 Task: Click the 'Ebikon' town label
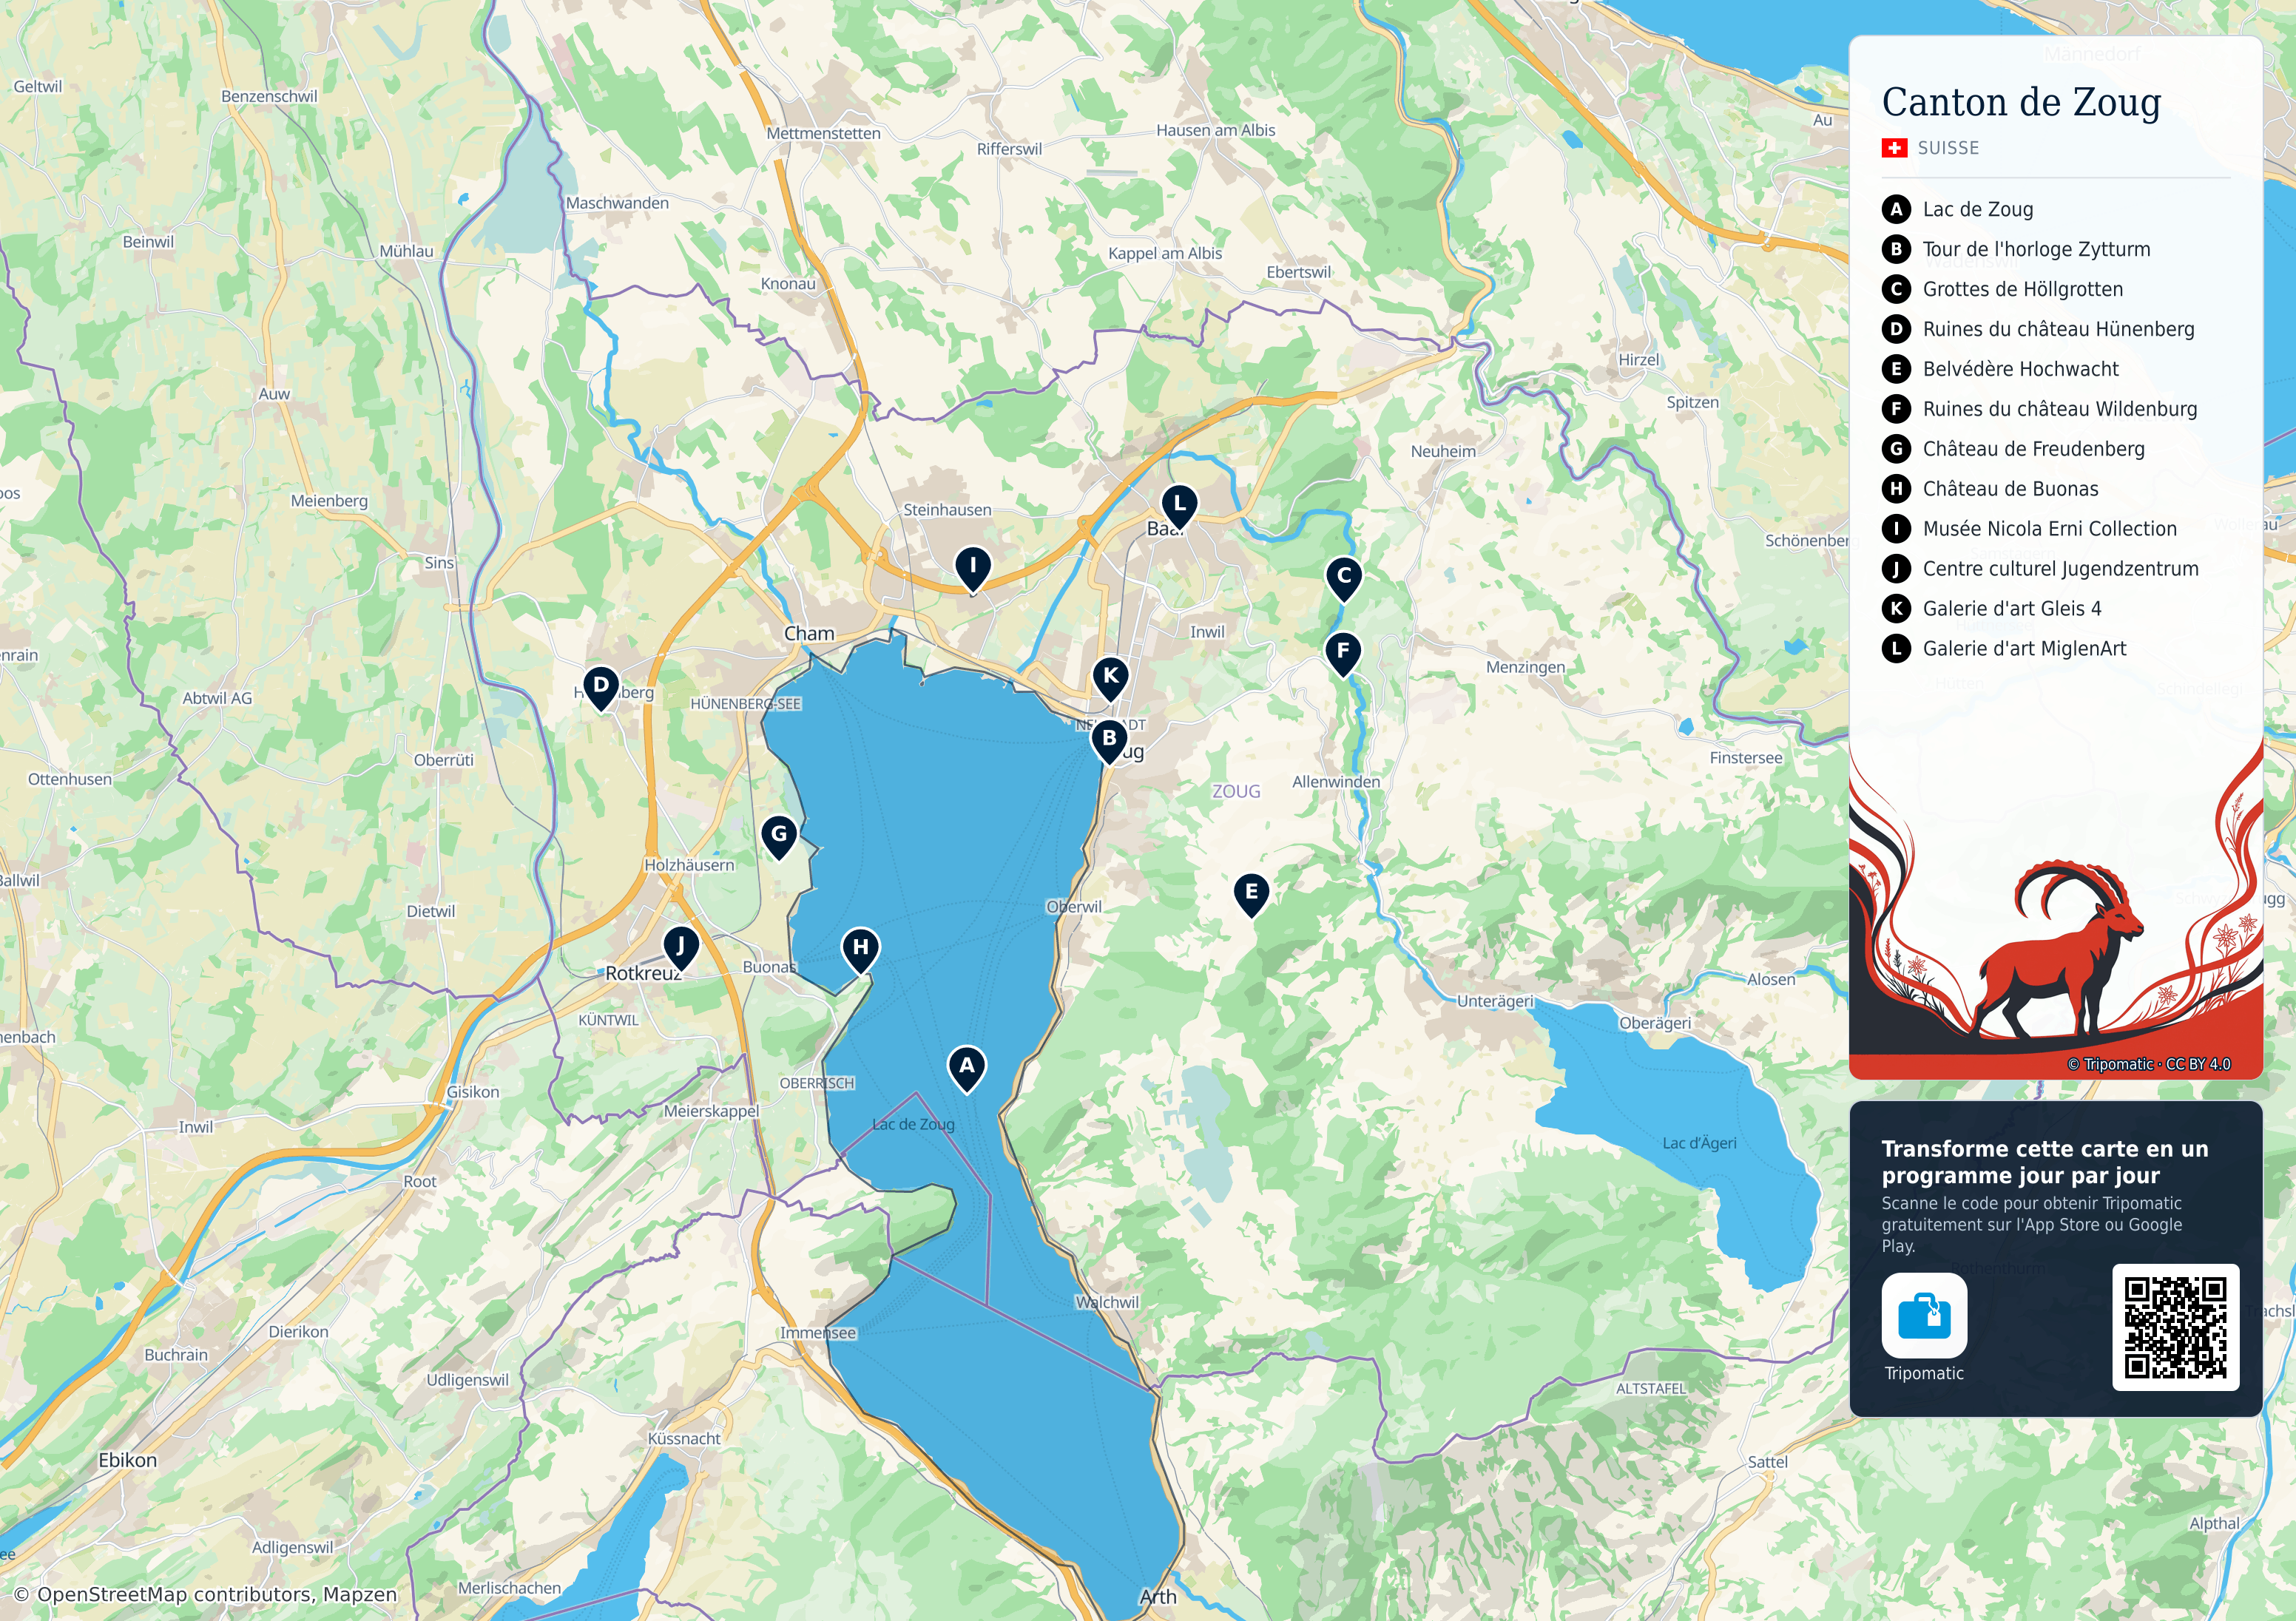127,1460
